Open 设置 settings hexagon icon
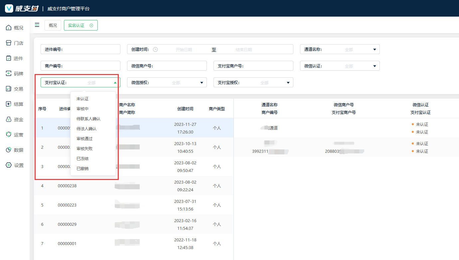This screenshot has width=459, height=260. (9, 165)
